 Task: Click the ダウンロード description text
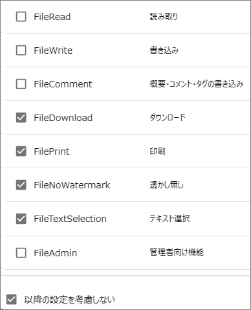168,118
